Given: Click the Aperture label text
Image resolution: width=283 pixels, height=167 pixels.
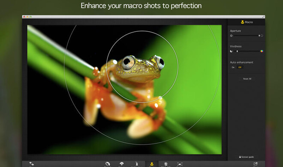Looking at the screenshot, I should point(235,31).
